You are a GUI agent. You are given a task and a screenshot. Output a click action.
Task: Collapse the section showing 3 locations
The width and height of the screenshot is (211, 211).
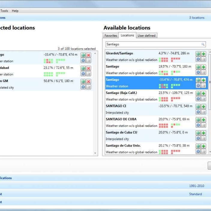click(x=106, y=18)
